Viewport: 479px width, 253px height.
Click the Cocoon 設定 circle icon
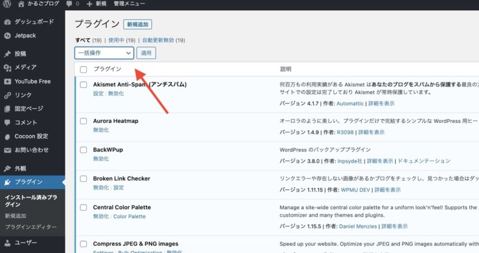click(x=8, y=137)
